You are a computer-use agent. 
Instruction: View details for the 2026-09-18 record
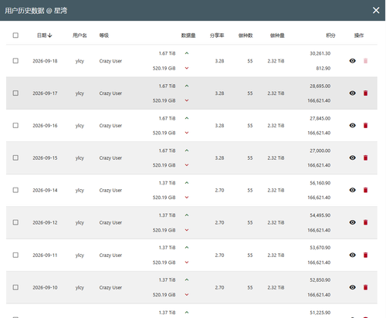click(353, 61)
